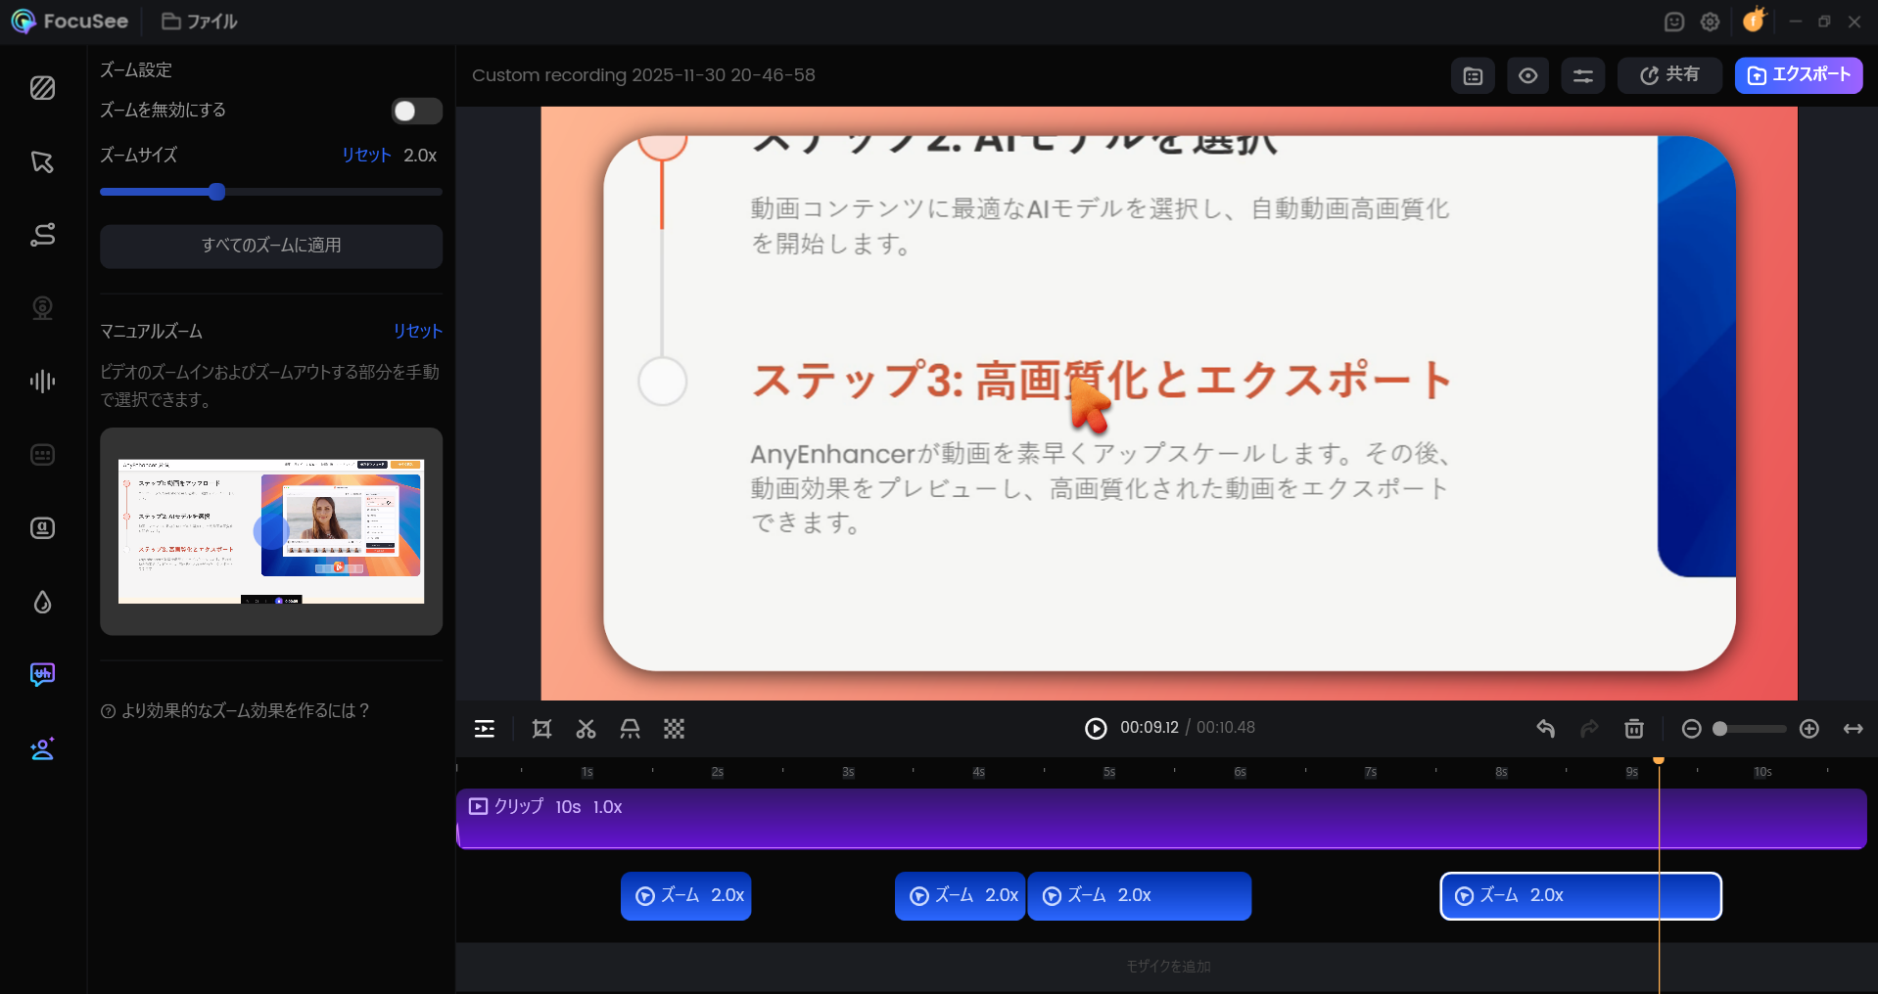Toggle preview with the eye icon
Viewport: 1878px width, 994px height.
[1527, 75]
